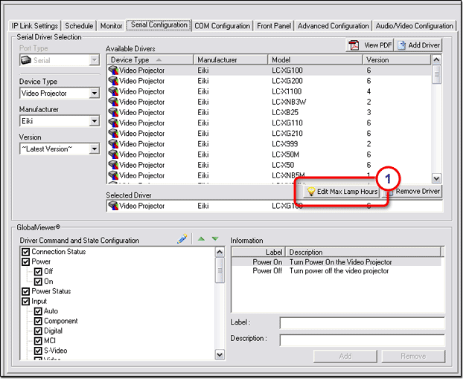The height and width of the screenshot is (384, 469).
Task: Click projector icon of LC-X1100 row
Action: tap(113, 91)
